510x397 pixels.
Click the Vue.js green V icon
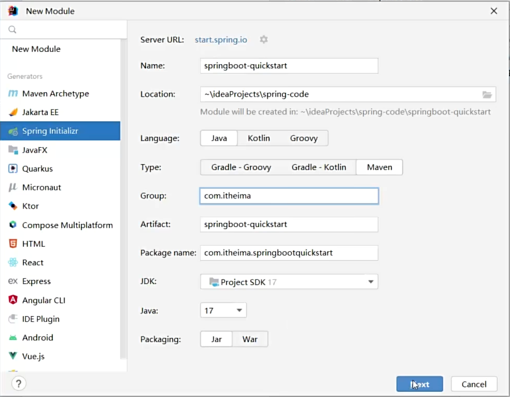tap(12, 356)
